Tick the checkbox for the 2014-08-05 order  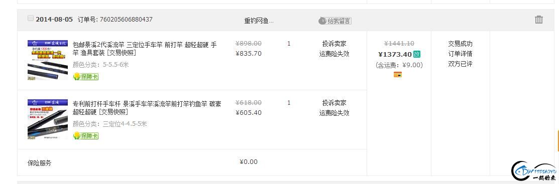point(30,18)
